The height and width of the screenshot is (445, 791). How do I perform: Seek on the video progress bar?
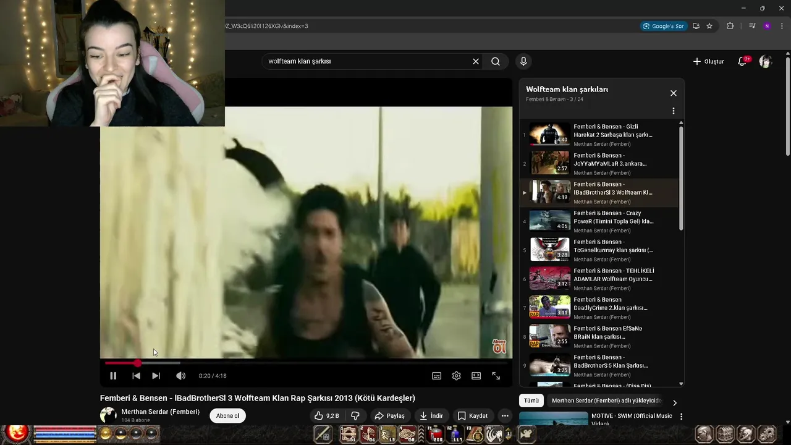pyautogui.click(x=306, y=363)
